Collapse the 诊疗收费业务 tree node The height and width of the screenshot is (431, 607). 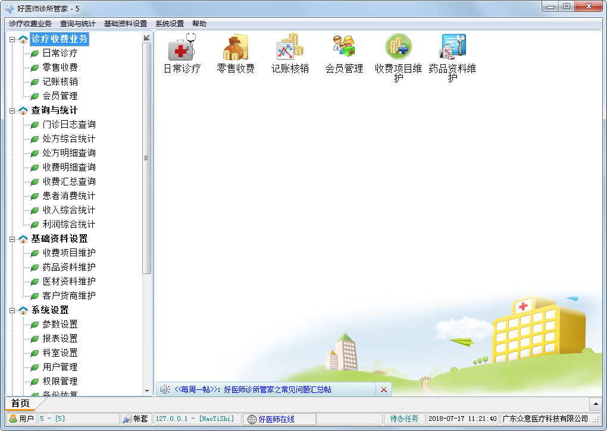tap(12, 39)
